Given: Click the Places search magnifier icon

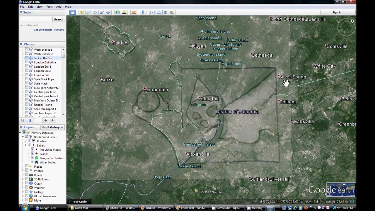Looking at the screenshot, I should pos(23,120).
